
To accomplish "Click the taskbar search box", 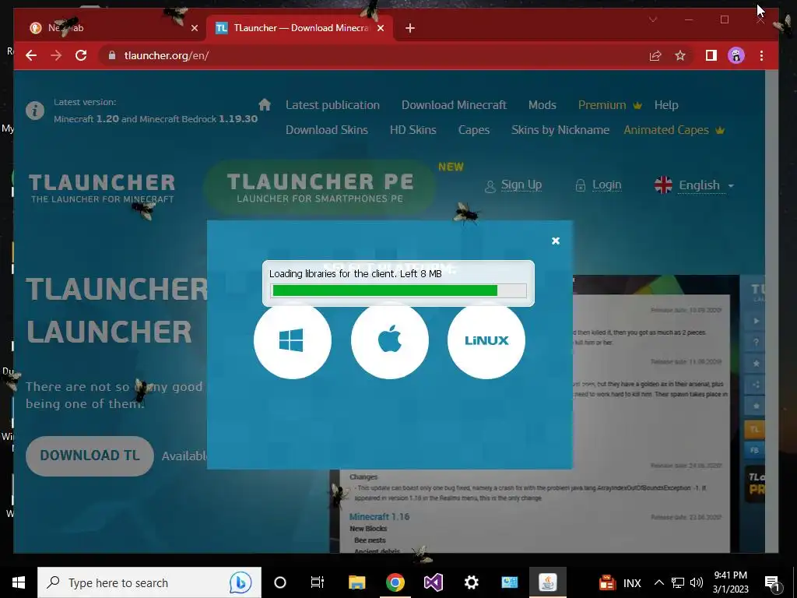I will click(149, 582).
